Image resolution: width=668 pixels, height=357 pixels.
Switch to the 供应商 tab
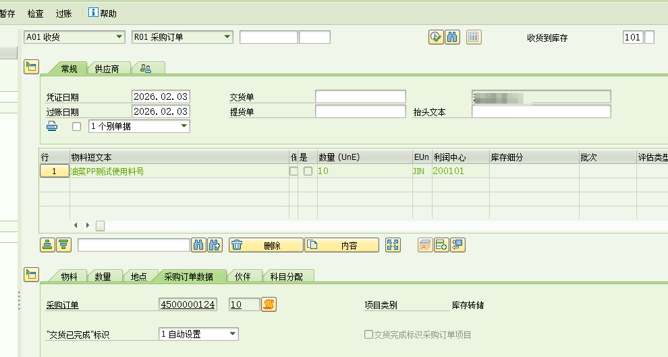[107, 68]
